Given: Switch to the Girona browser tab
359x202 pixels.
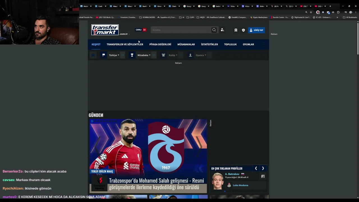Looking at the screenshot, I should click(x=159, y=6).
